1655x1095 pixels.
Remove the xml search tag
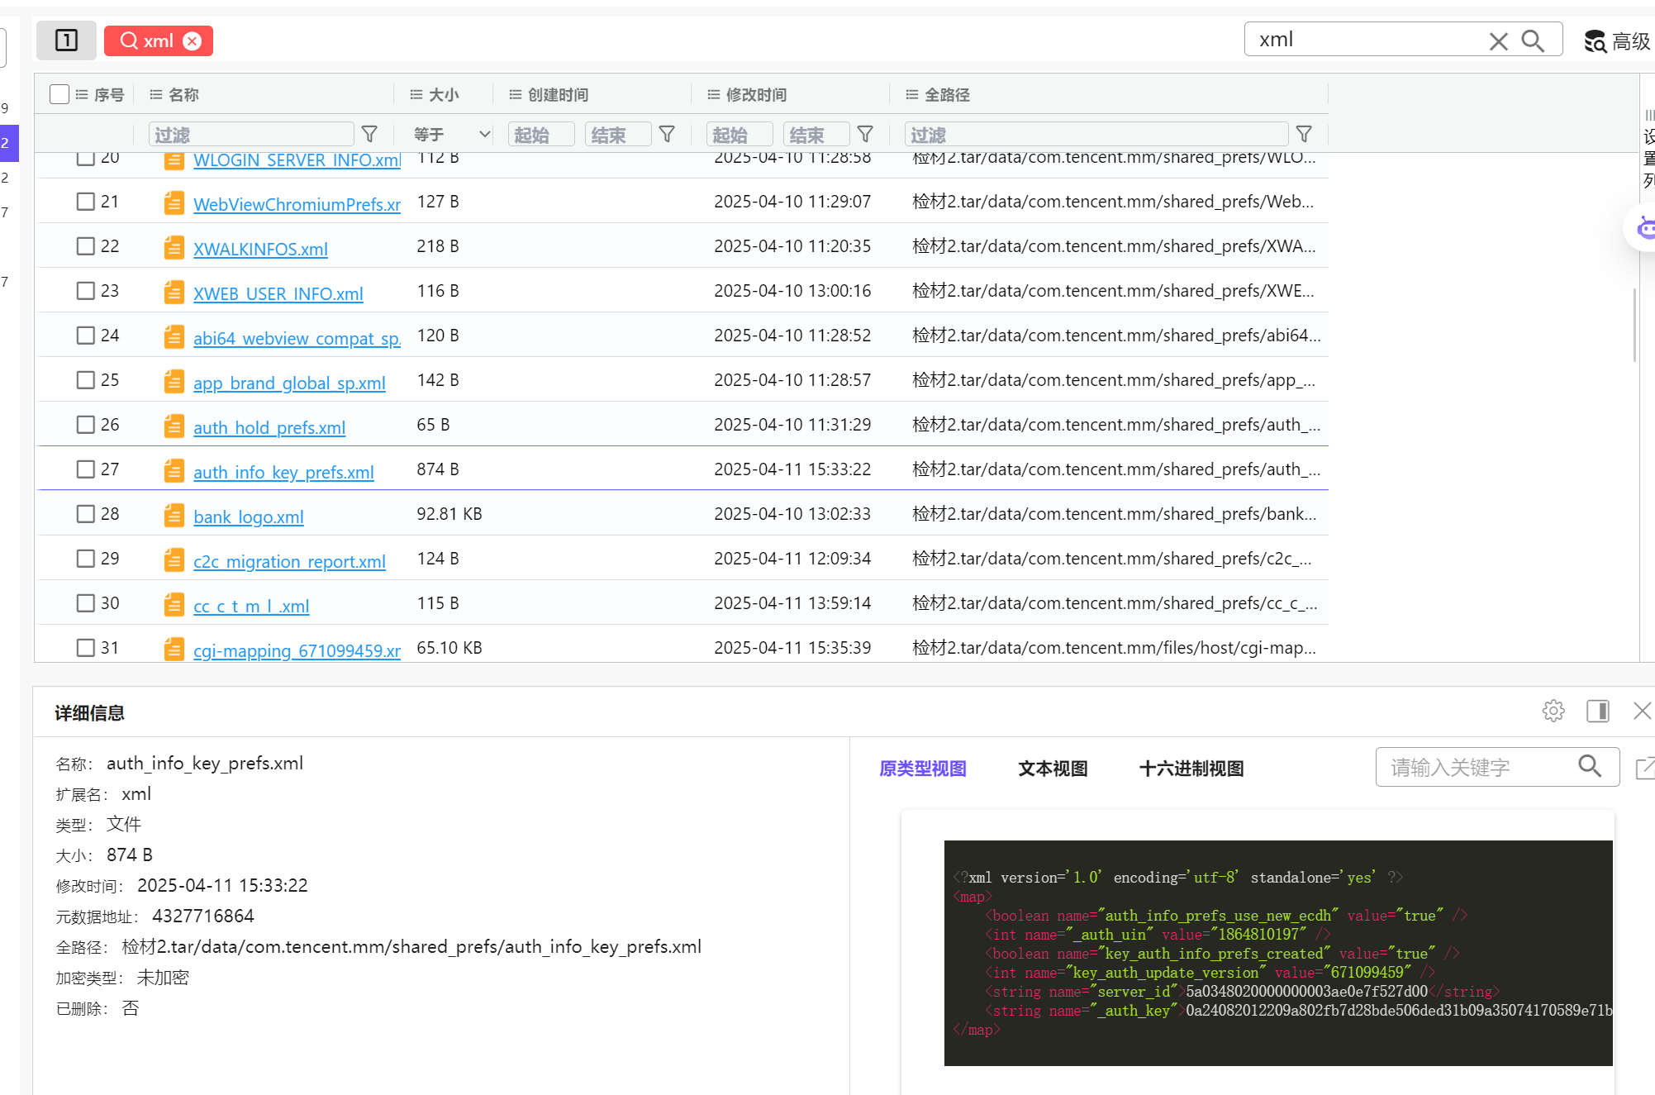(x=193, y=41)
